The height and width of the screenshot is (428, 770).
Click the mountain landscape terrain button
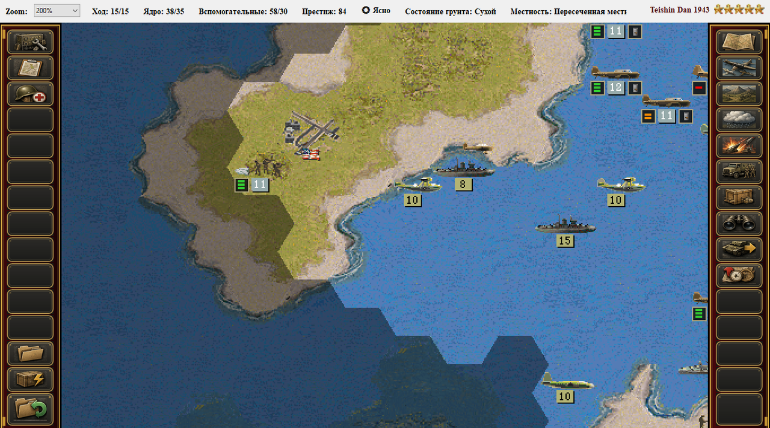[739, 94]
